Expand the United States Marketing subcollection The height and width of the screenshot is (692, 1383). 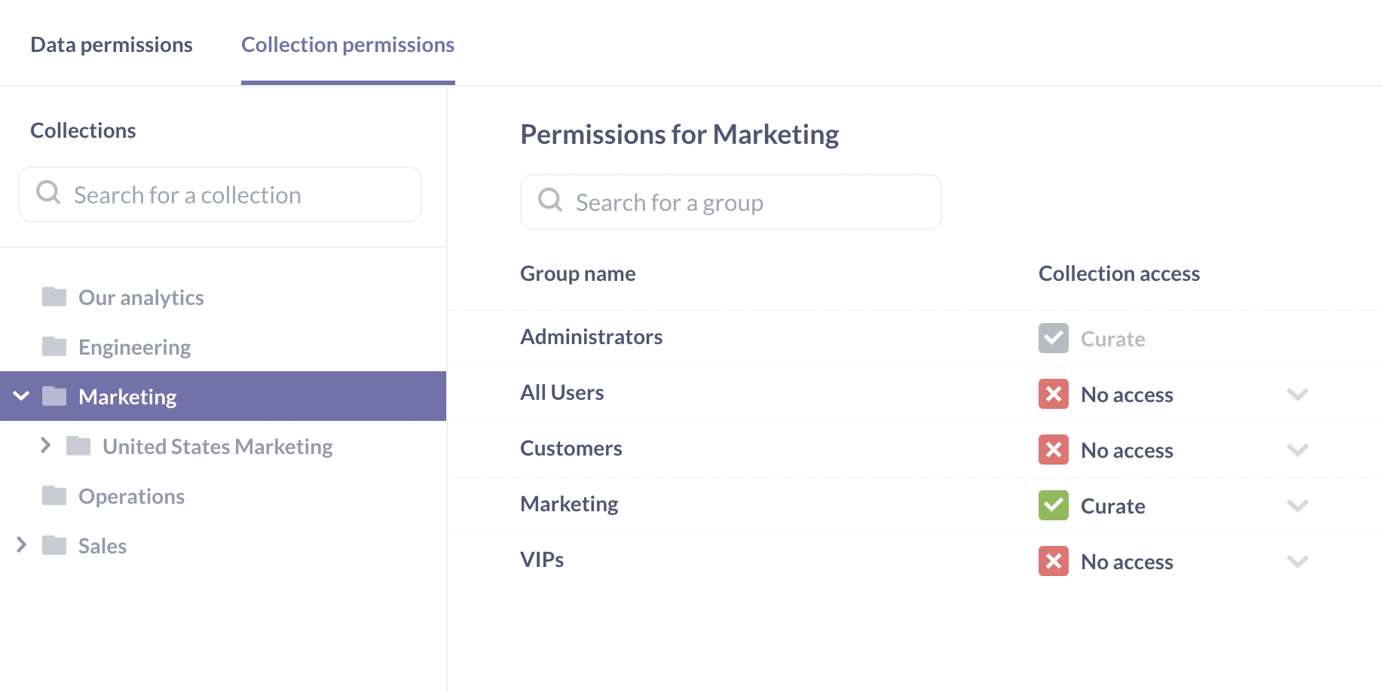click(46, 445)
